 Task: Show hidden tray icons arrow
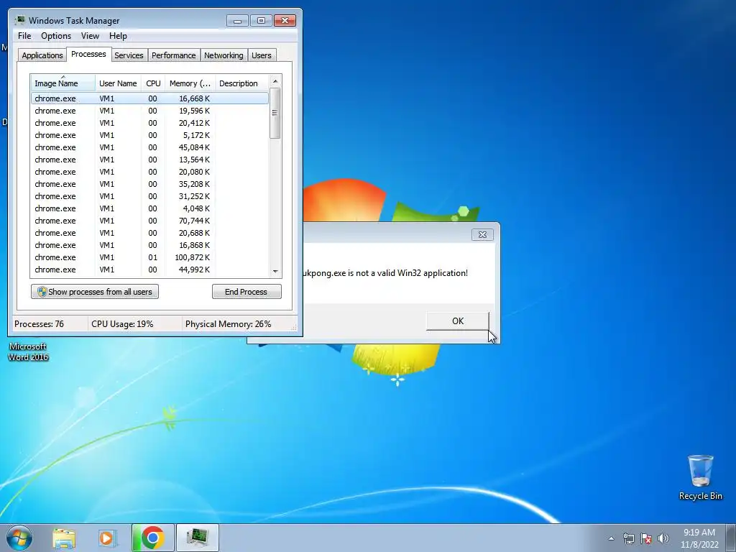(611, 538)
